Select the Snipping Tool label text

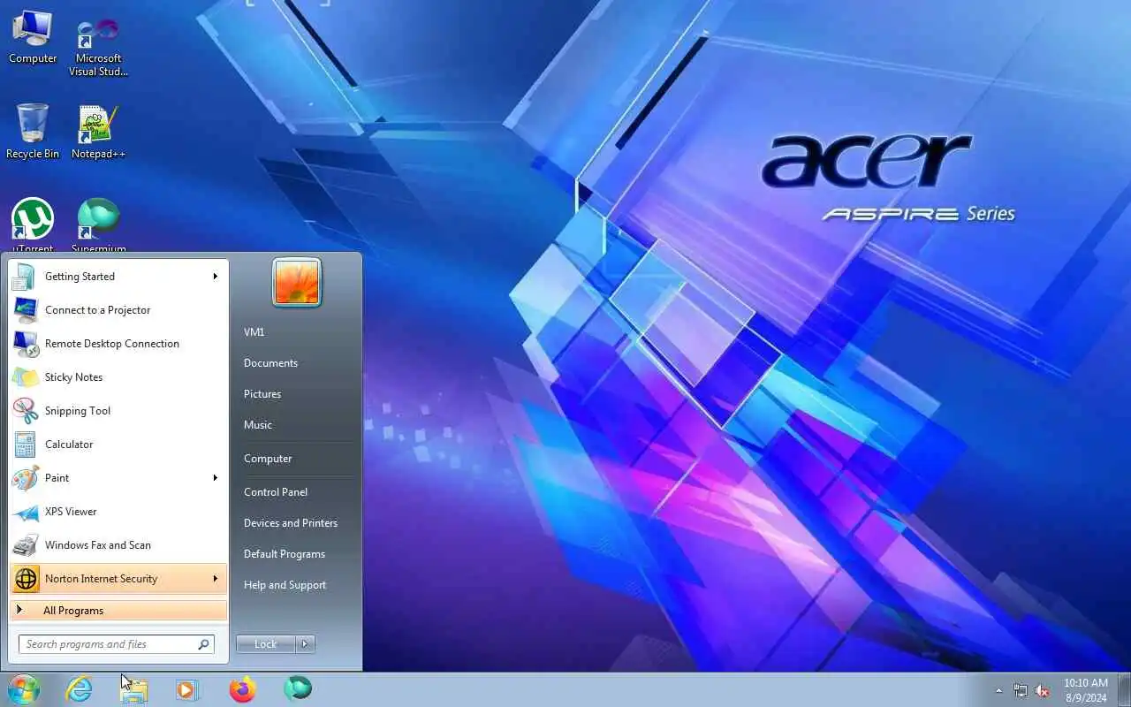tap(78, 411)
